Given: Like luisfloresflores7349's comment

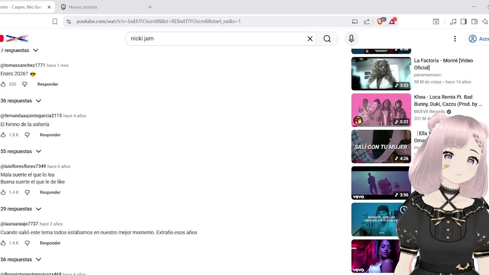Looking at the screenshot, I should (x=3, y=192).
